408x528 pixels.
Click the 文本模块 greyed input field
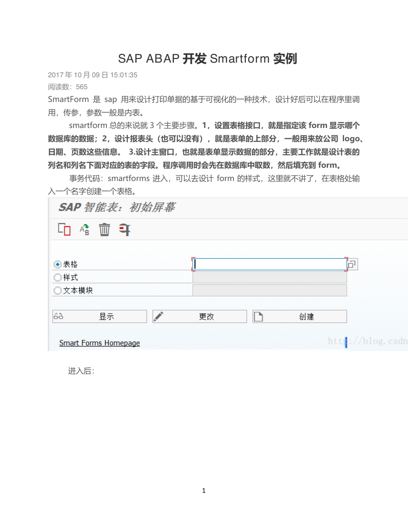point(270,290)
